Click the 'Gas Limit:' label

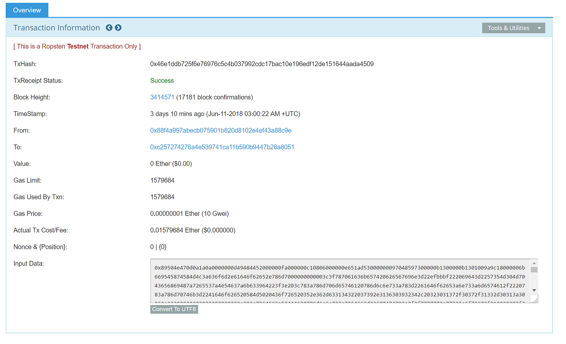point(28,180)
